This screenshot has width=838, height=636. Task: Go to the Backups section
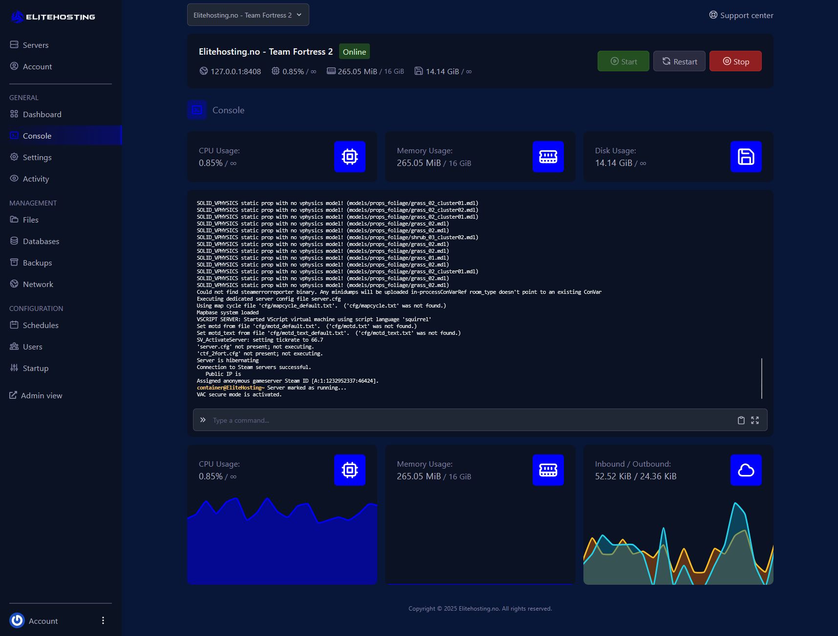click(37, 263)
